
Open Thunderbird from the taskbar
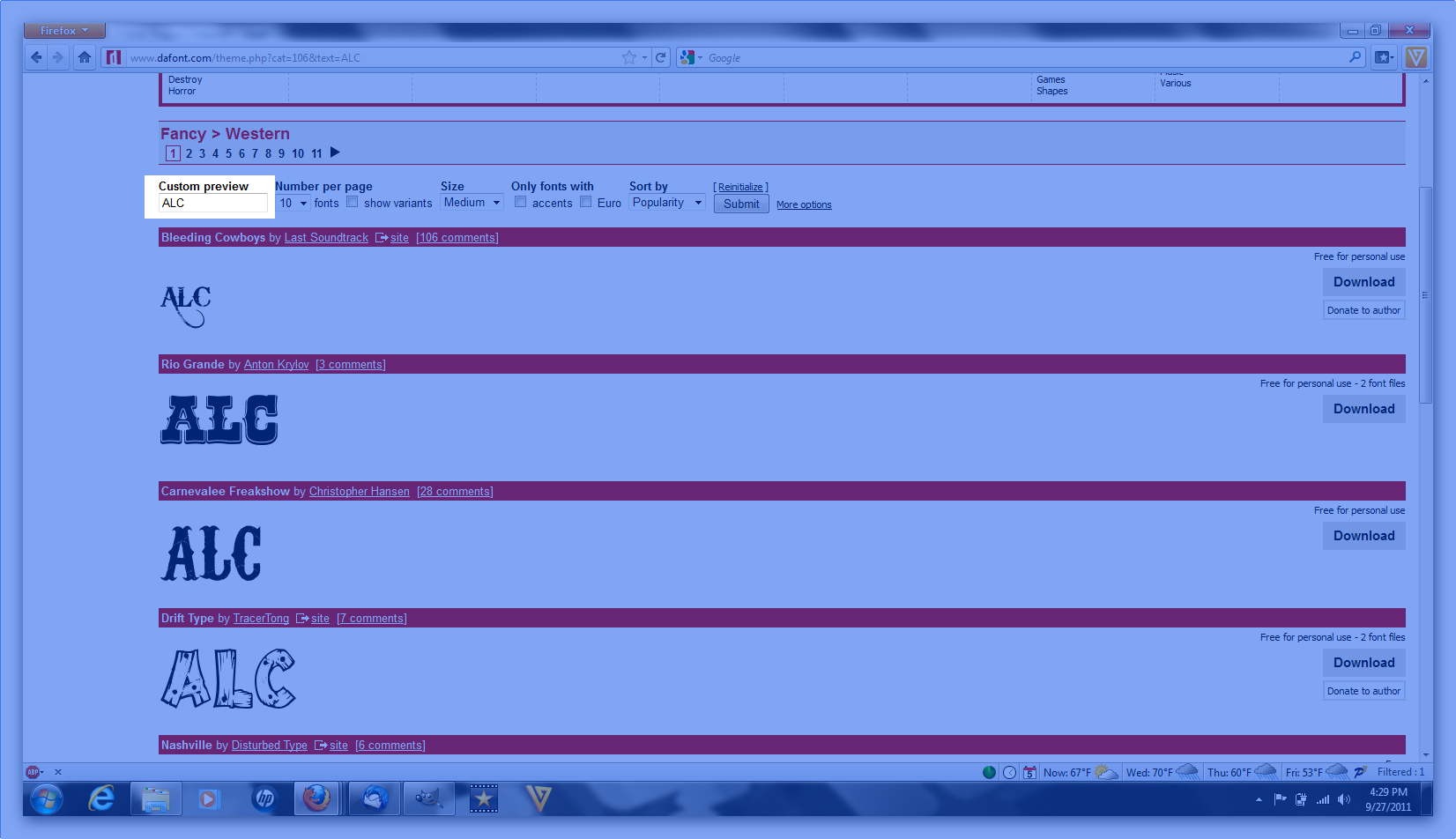[x=375, y=799]
